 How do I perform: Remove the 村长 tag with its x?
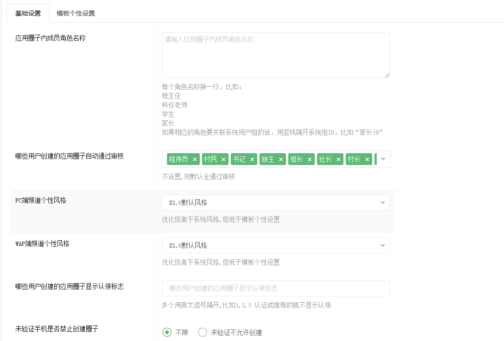[x=367, y=160]
